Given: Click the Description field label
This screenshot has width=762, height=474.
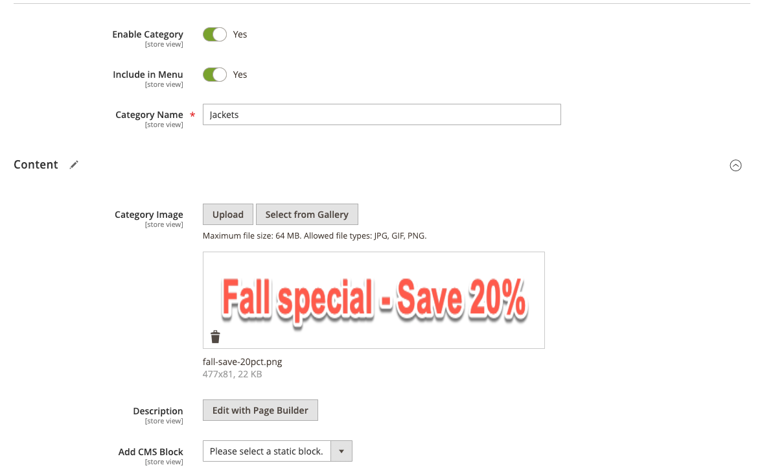Looking at the screenshot, I should 158,411.
